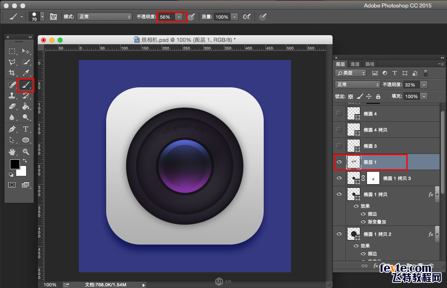Select the Hand tool

12,152
